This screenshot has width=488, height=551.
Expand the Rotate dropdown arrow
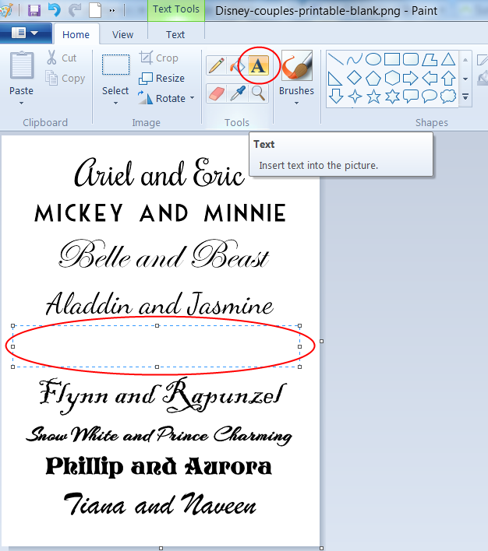(x=193, y=98)
